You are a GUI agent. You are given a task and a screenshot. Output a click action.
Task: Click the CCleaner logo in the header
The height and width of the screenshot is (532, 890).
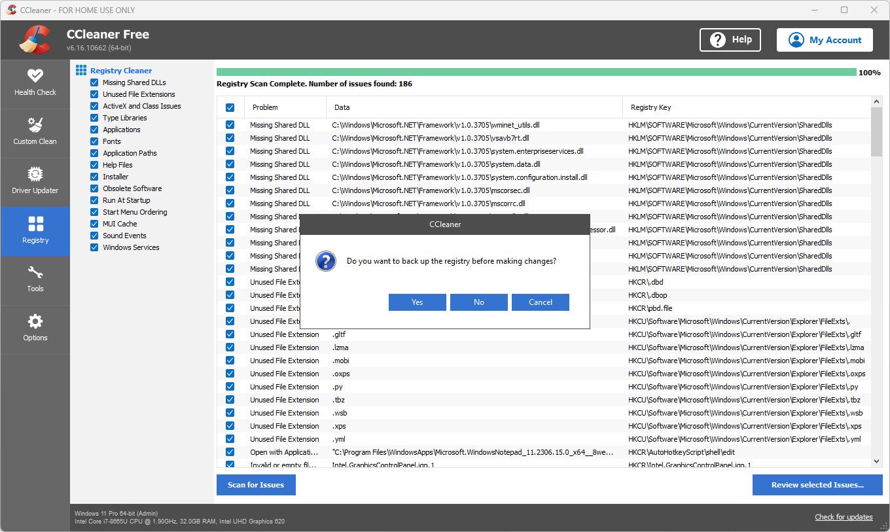coord(34,39)
